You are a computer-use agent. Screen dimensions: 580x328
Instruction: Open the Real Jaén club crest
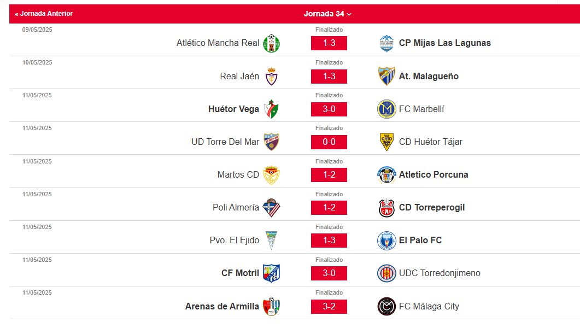tap(271, 77)
